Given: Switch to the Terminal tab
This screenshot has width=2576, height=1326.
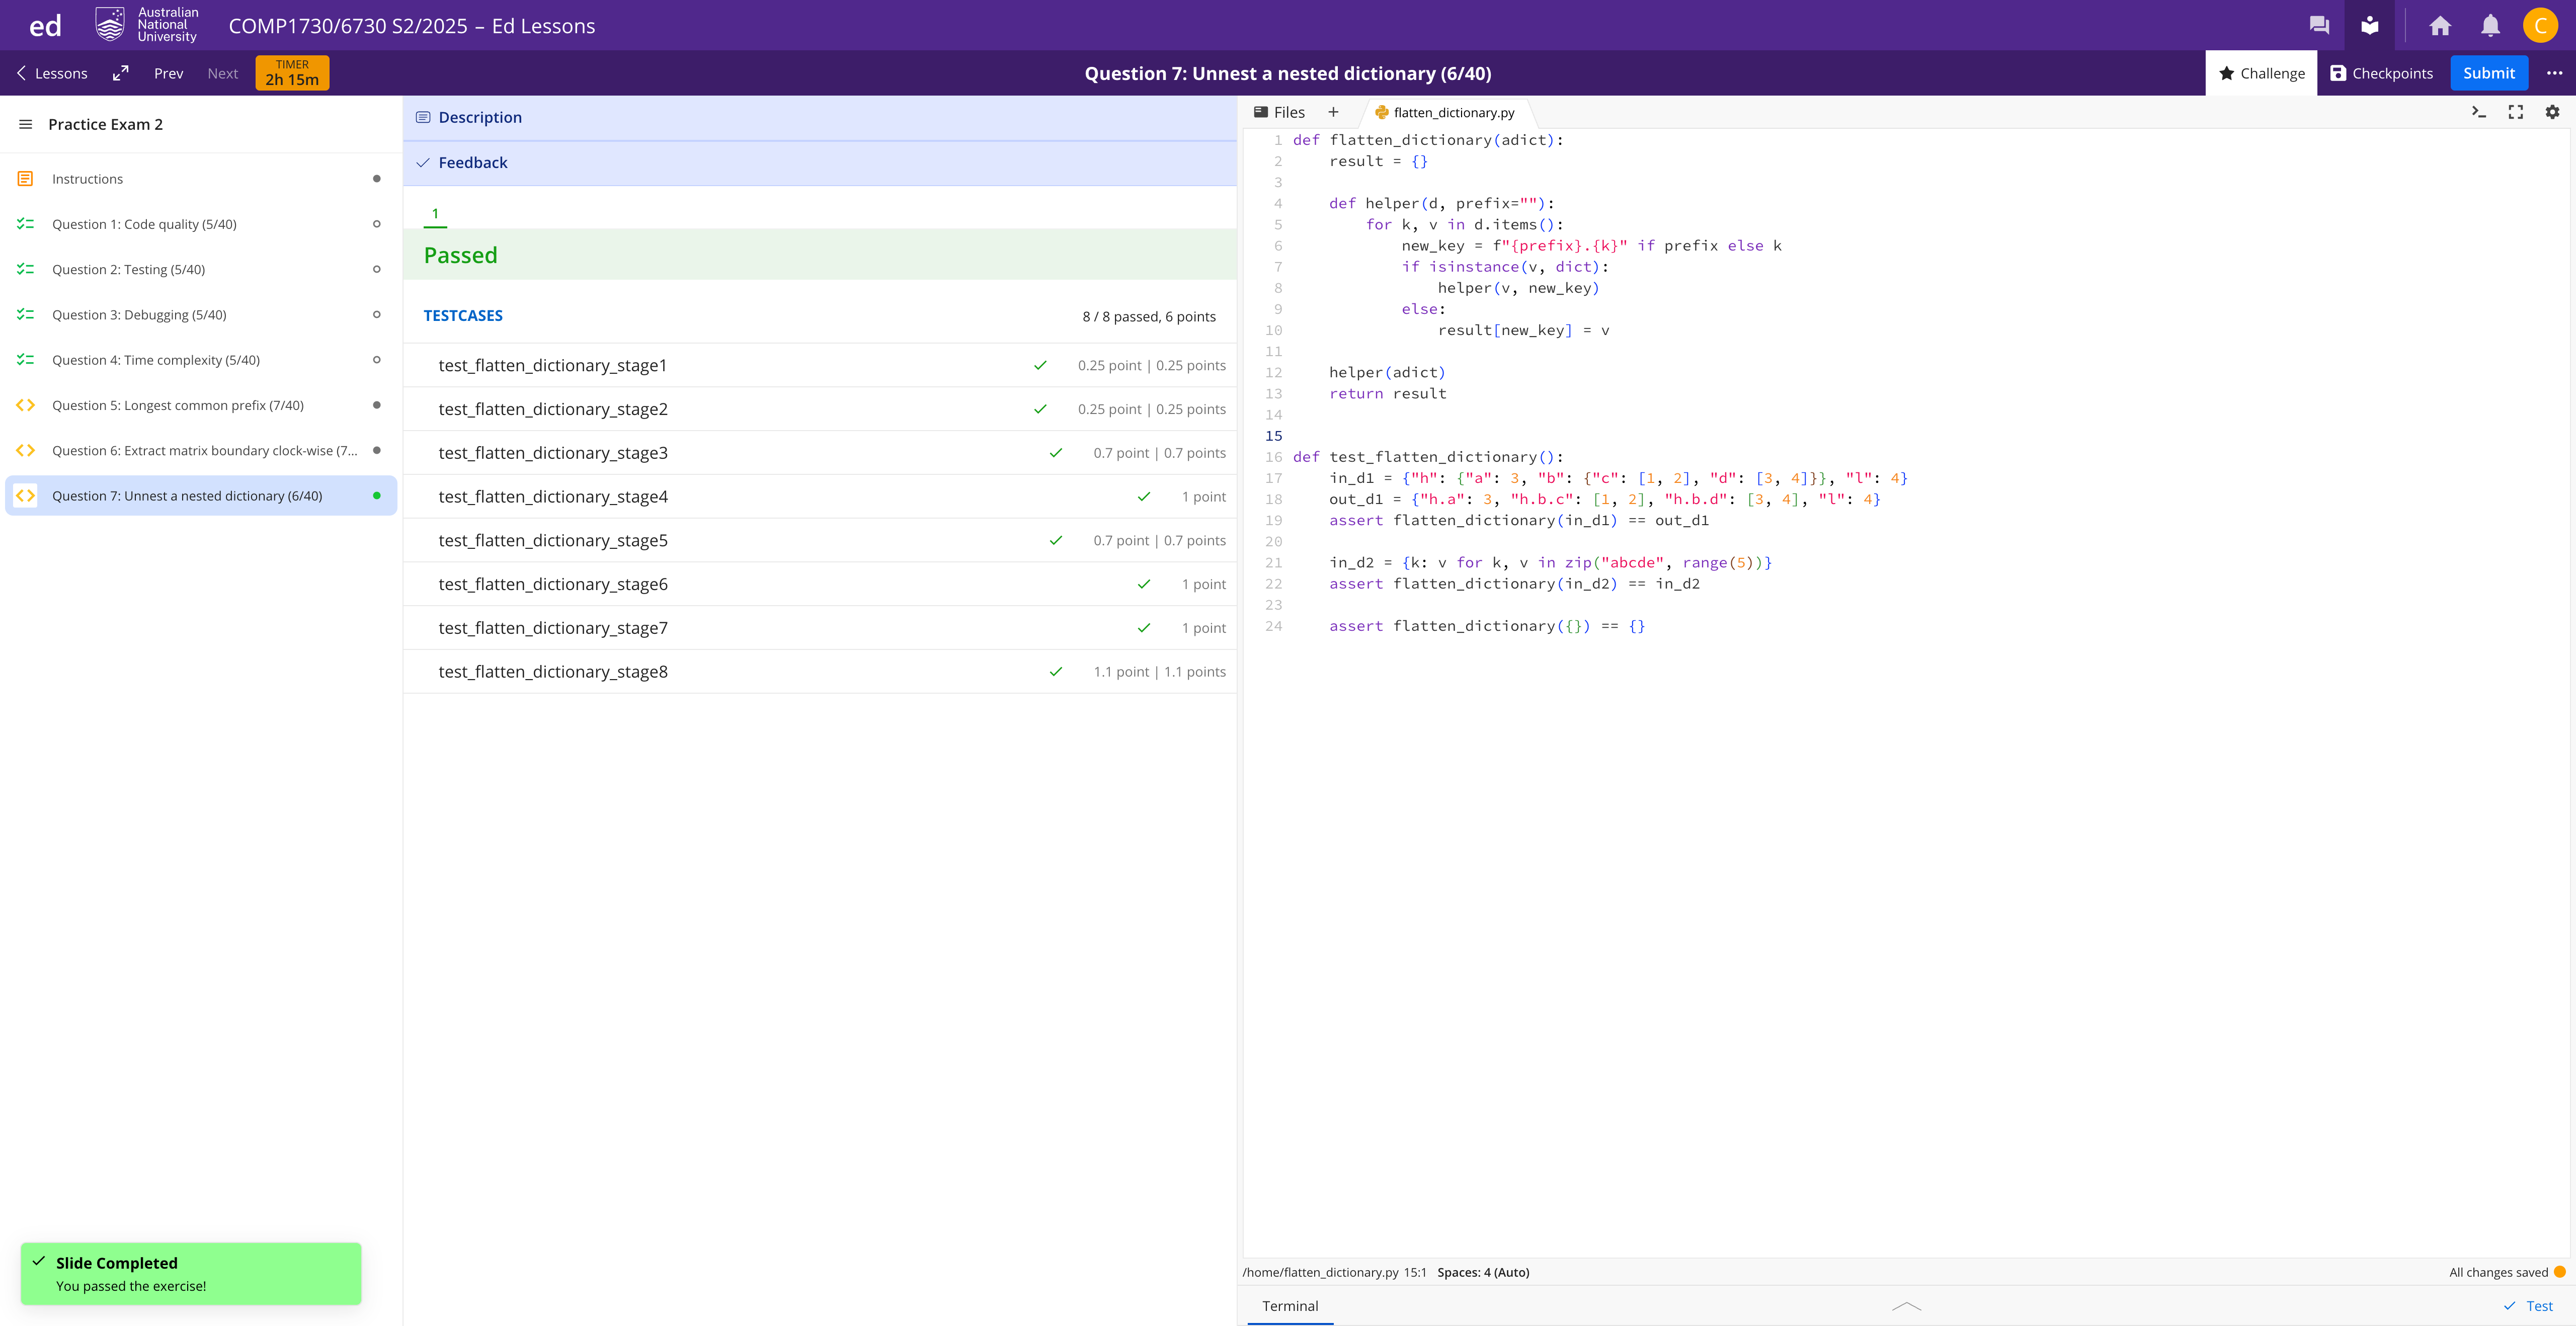Looking at the screenshot, I should (1290, 1306).
